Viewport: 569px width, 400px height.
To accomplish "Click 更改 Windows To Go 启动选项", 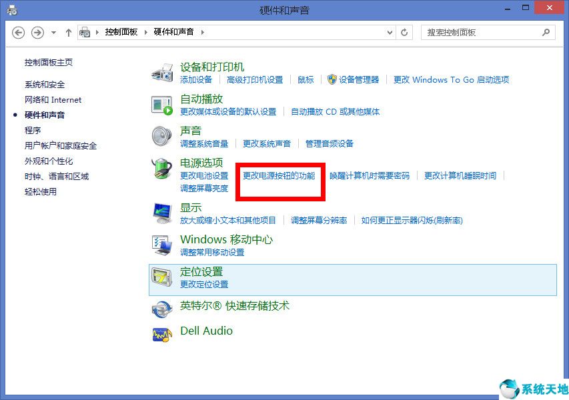I will point(452,80).
